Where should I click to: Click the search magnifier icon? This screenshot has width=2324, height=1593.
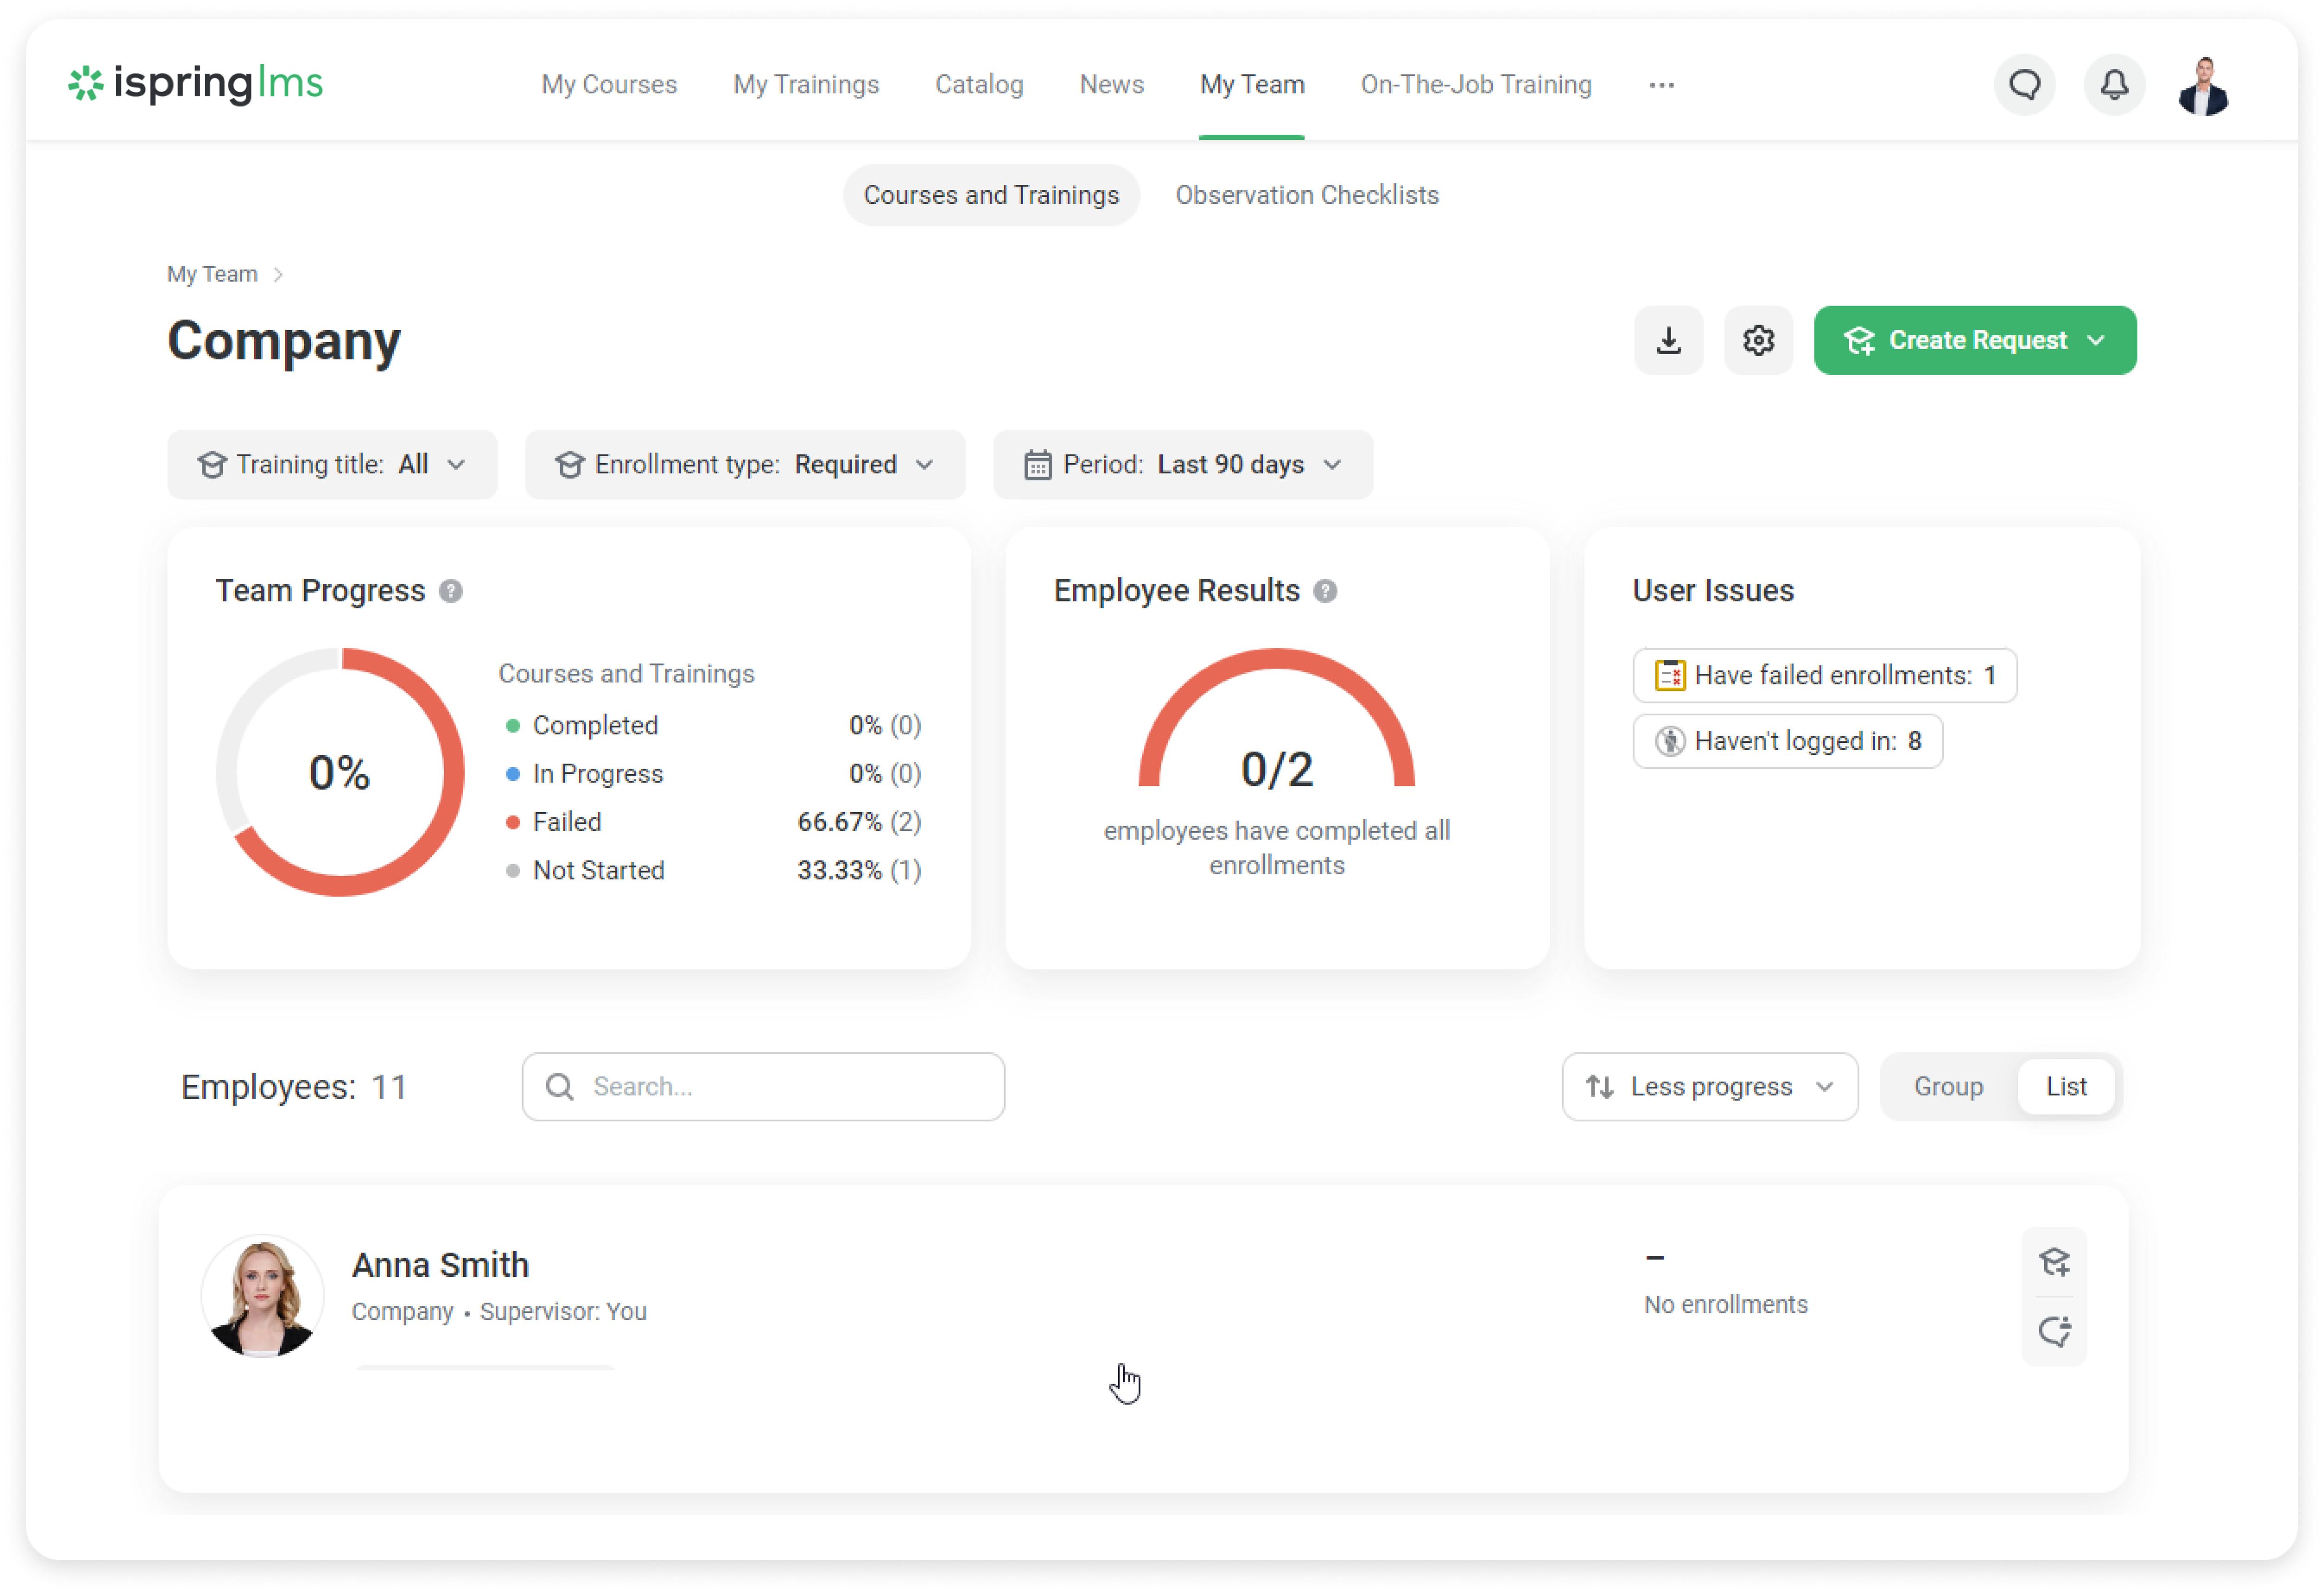[560, 1087]
